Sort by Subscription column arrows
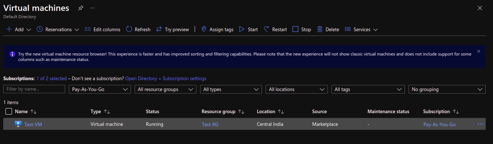 point(456,112)
